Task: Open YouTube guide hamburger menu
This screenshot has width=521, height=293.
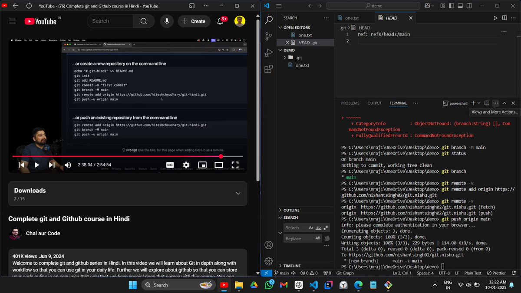Action: coord(12,21)
